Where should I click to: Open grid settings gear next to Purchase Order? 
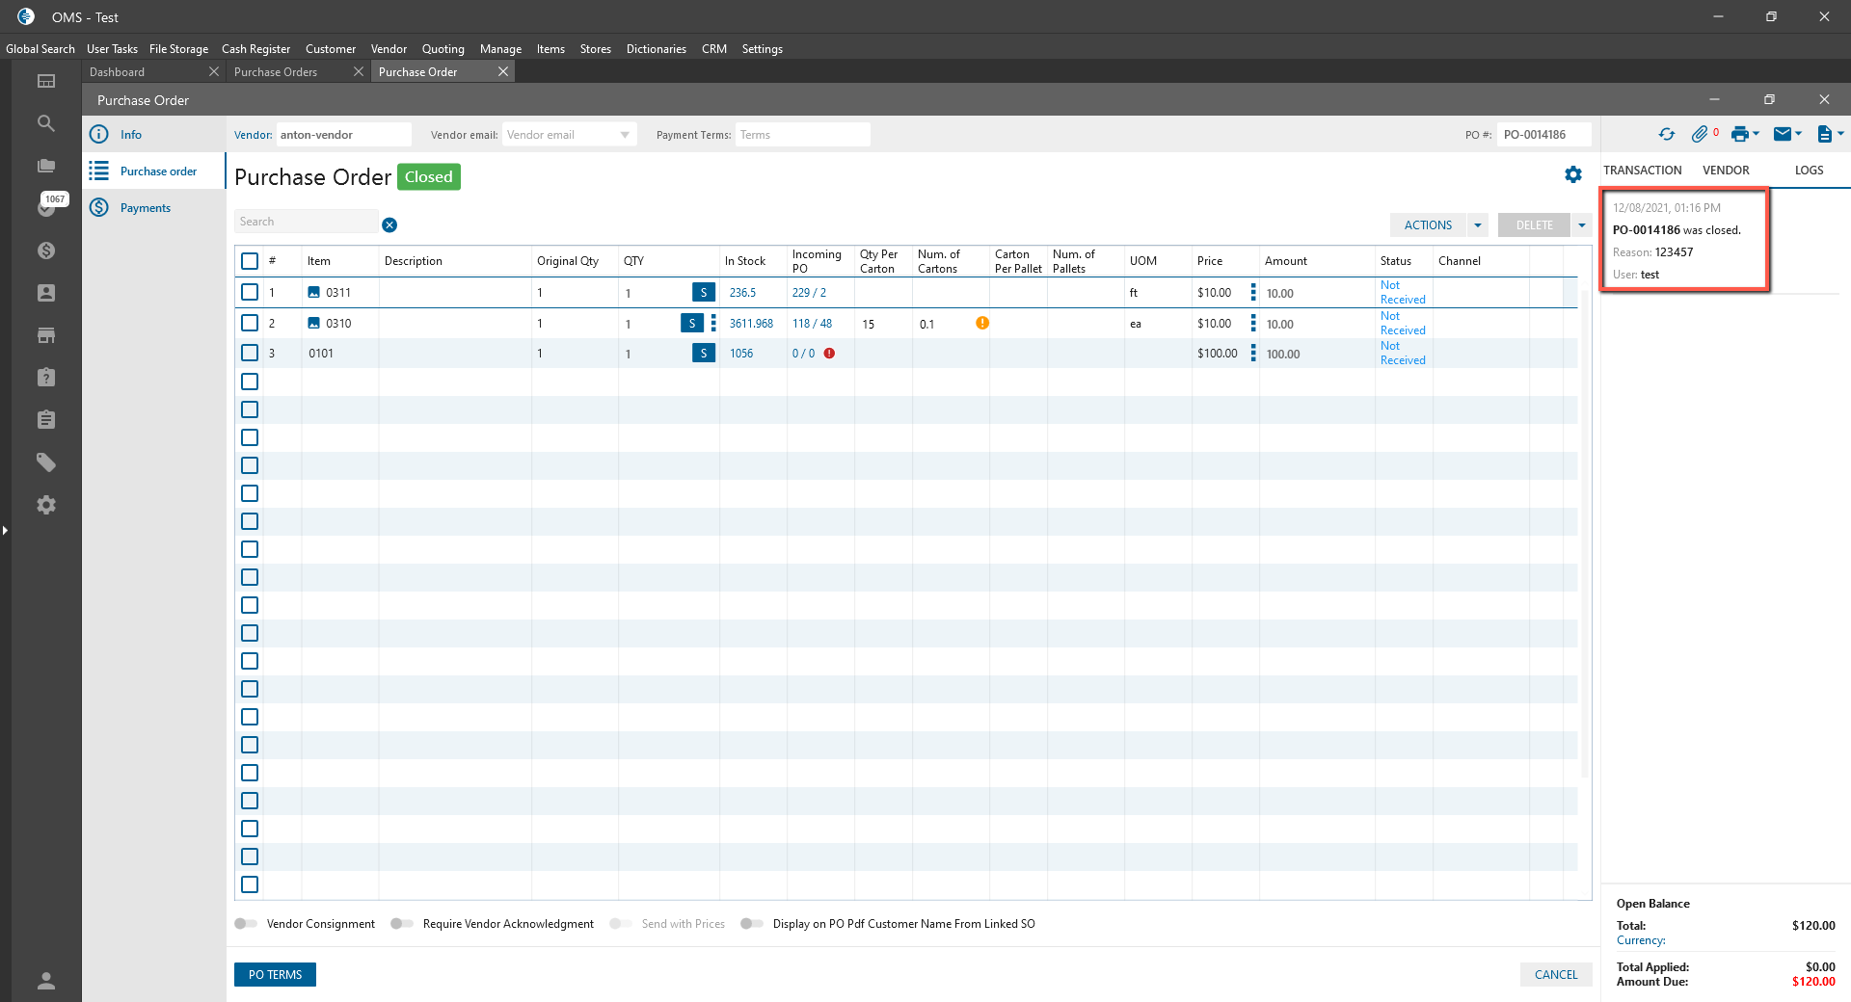tap(1573, 174)
